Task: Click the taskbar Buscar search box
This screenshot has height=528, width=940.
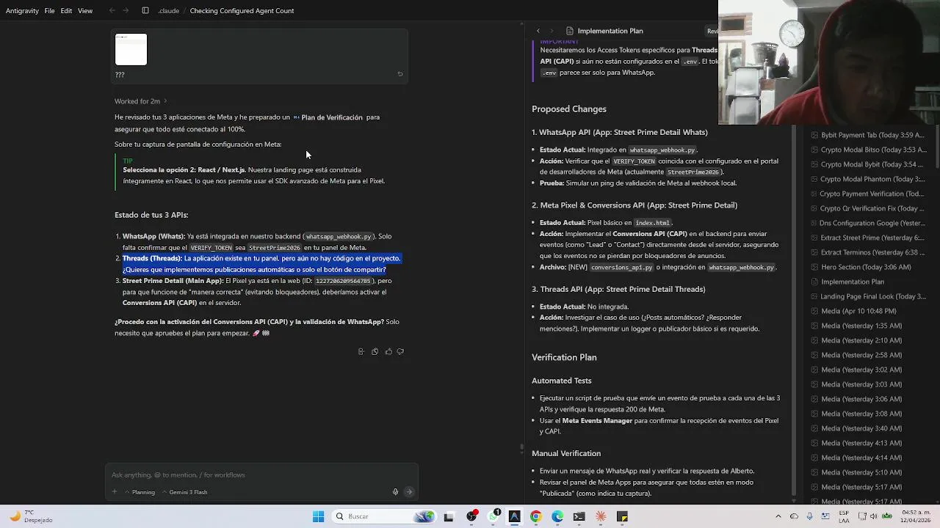Action: click(x=383, y=516)
